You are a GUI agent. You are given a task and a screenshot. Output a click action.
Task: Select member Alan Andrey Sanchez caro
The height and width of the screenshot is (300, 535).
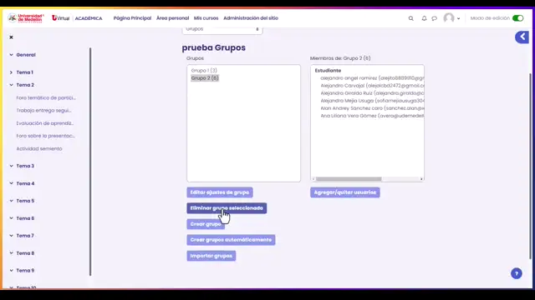pos(372,108)
